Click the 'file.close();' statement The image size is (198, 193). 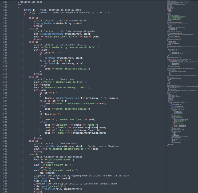pyautogui.click(x=43, y=181)
